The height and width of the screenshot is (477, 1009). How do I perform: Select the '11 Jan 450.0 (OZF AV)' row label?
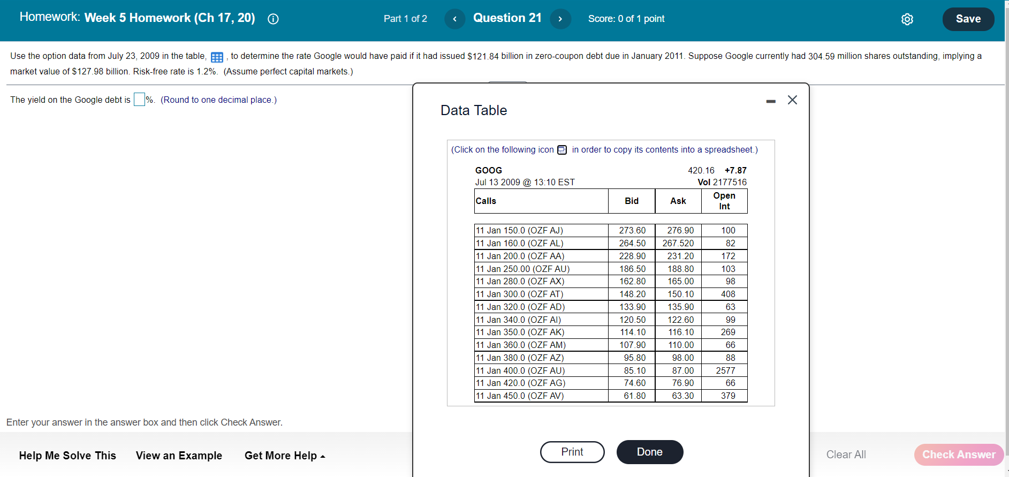click(520, 396)
